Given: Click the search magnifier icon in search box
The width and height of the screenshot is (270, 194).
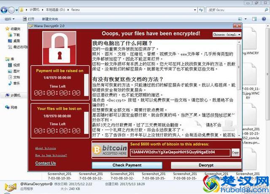Looking at the screenshot, I should pyautogui.click(x=266, y=10).
